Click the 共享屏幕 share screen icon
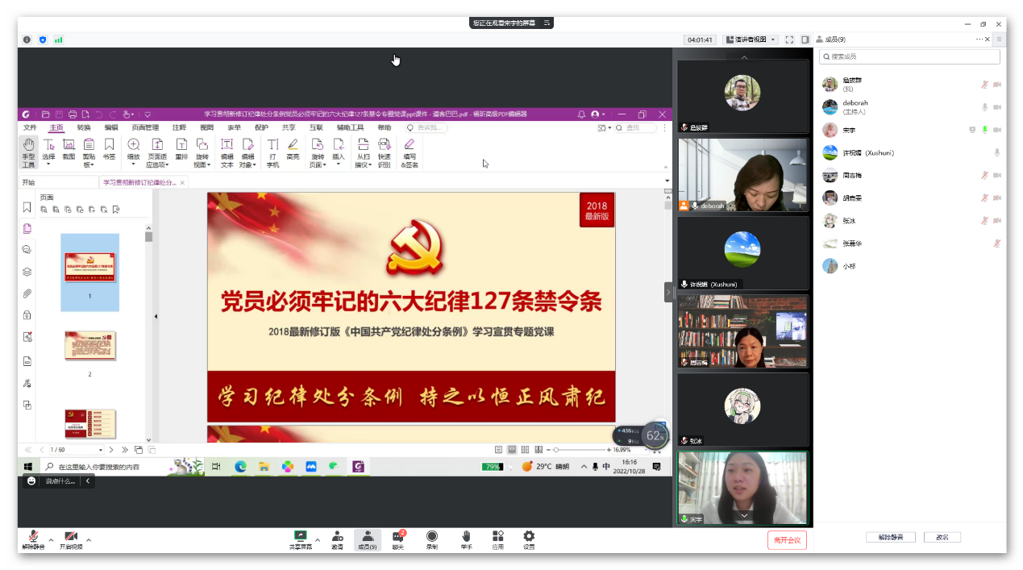The width and height of the screenshot is (1023, 570). pyautogui.click(x=301, y=537)
